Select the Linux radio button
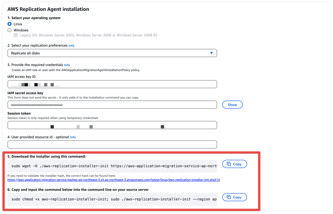 tap(9, 24)
